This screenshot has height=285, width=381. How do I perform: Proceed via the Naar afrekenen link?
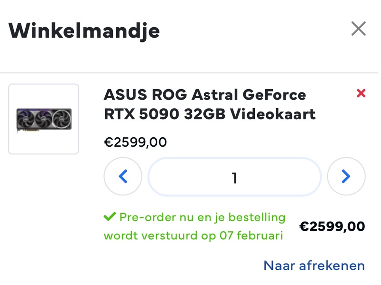314,265
